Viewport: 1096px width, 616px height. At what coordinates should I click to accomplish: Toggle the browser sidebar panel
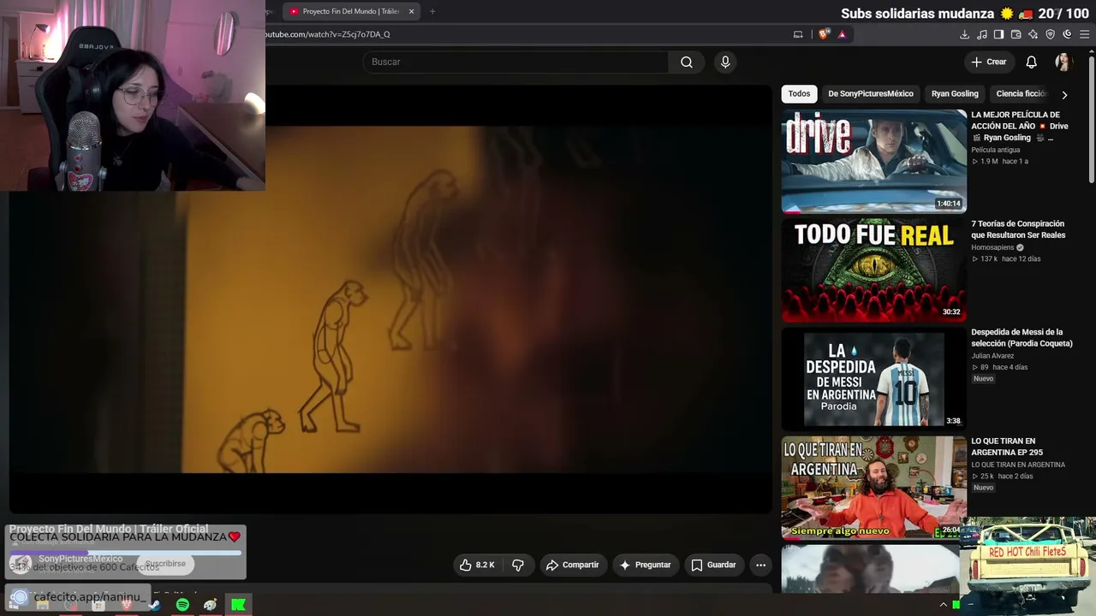(998, 34)
